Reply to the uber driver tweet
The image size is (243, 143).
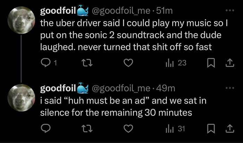[47, 63]
